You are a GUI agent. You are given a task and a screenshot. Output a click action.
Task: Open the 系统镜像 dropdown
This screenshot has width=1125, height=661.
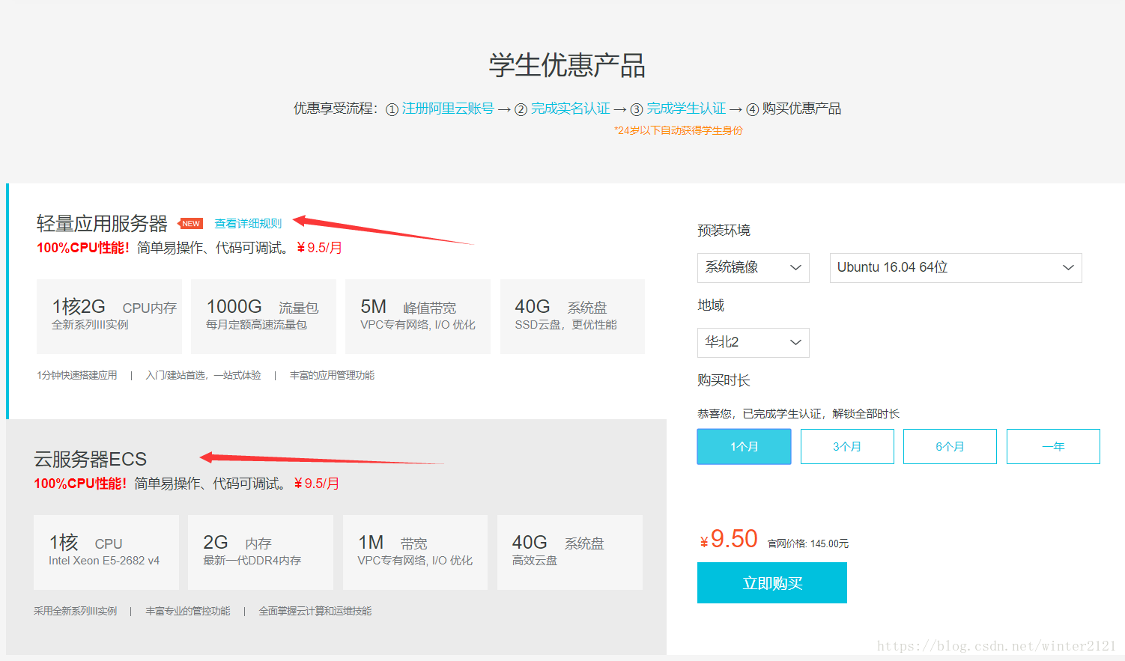[753, 267]
